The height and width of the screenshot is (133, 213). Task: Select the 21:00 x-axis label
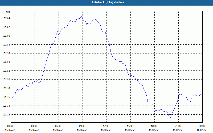click(178, 126)
